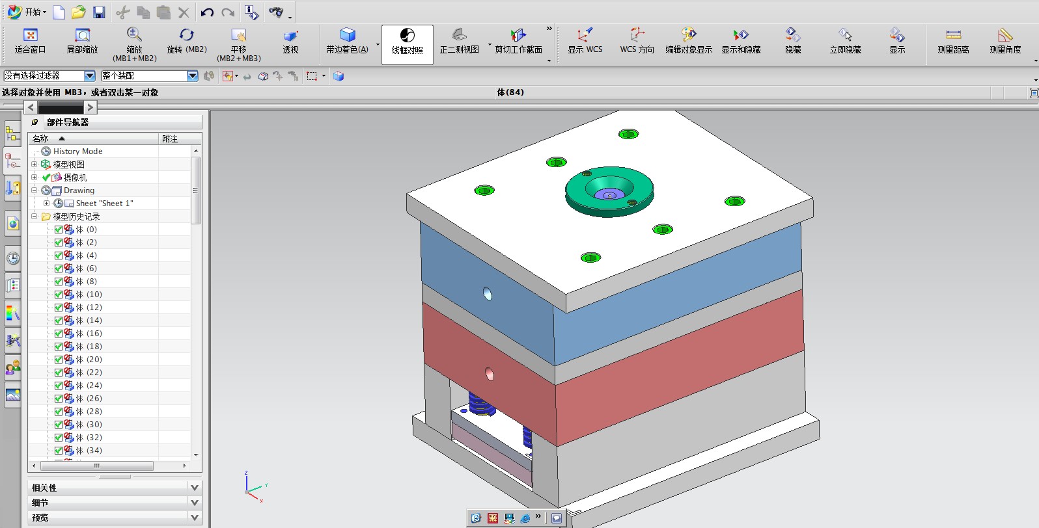Viewport: 1039px width, 528px height.
Task: Uncheck the 体 (14) checkbox
Action: [59, 321]
